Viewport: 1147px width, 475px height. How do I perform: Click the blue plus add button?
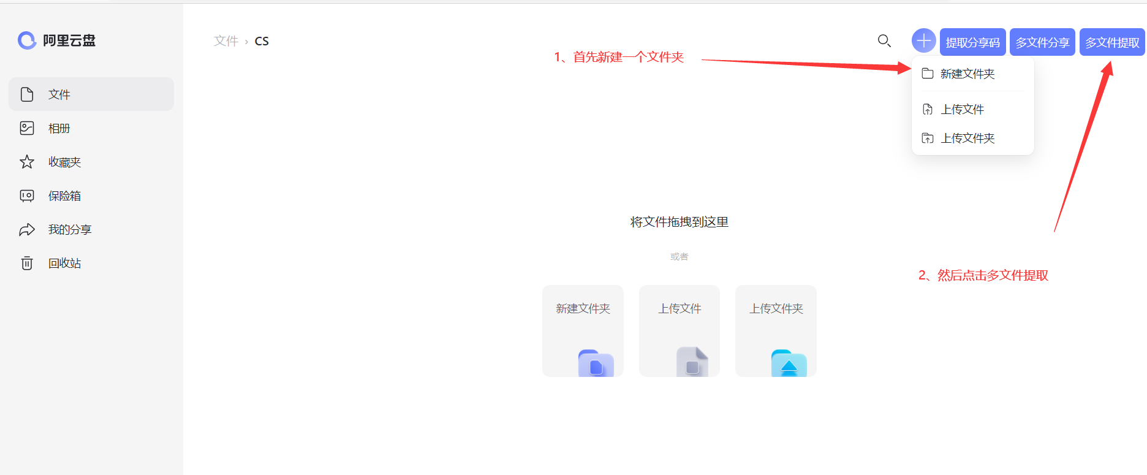click(x=923, y=41)
